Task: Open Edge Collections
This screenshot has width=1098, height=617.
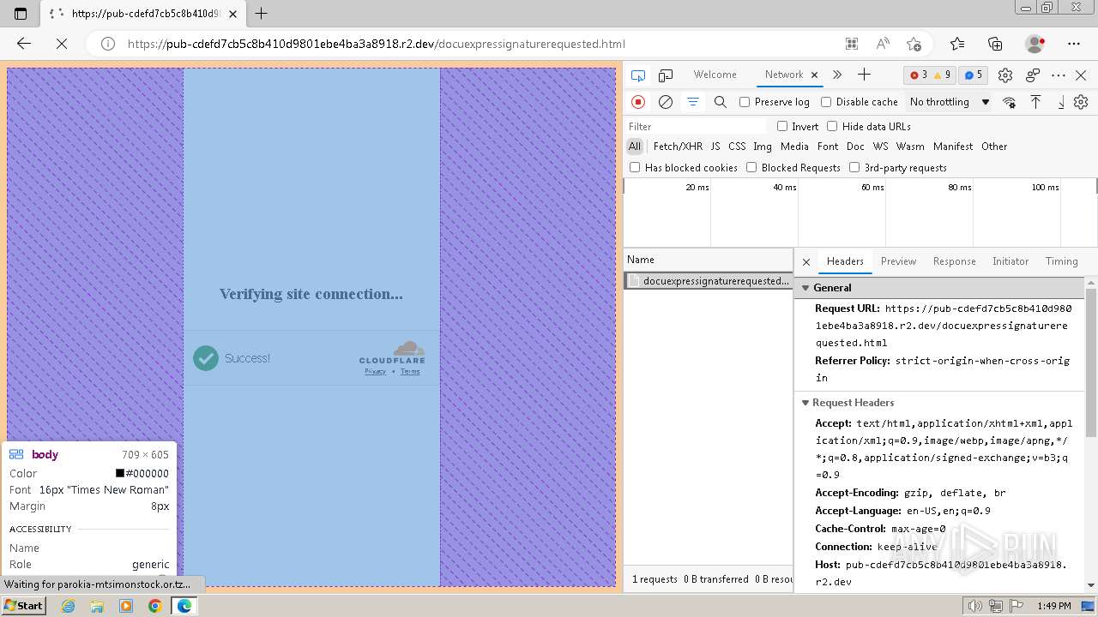Action: (995, 44)
